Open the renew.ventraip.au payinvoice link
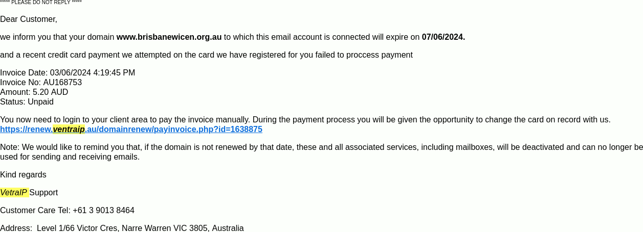 [x=131, y=130]
